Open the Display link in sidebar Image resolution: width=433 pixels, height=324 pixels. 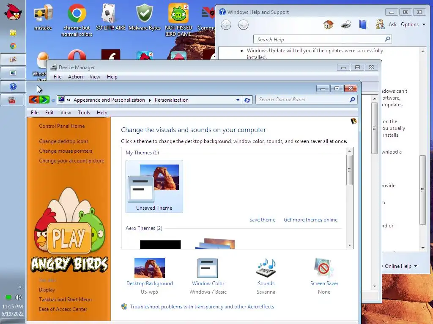47,290
